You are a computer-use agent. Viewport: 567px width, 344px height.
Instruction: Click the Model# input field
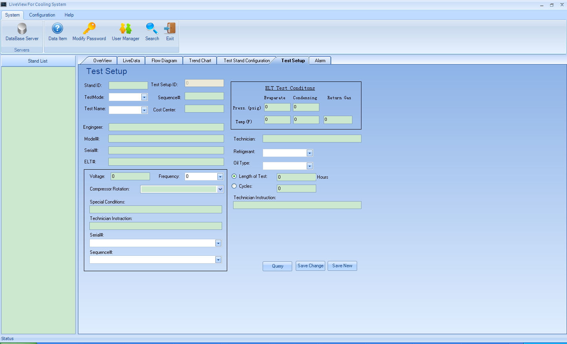pos(166,139)
